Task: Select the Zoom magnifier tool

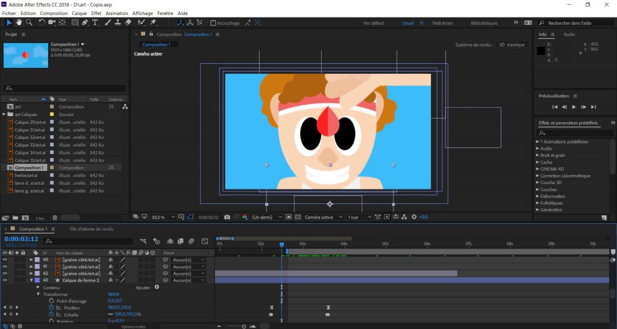Action: tap(28, 23)
